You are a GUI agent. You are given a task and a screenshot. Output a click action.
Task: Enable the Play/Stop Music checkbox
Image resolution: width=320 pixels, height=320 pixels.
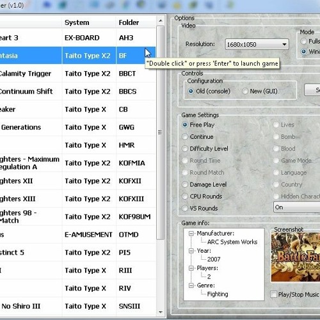(273, 294)
